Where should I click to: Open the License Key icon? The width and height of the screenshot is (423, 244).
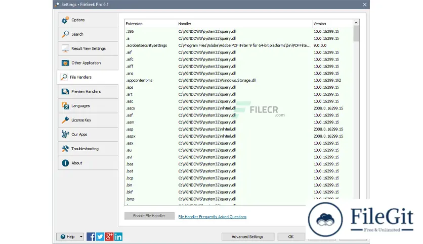pyautogui.click(x=65, y=120)
